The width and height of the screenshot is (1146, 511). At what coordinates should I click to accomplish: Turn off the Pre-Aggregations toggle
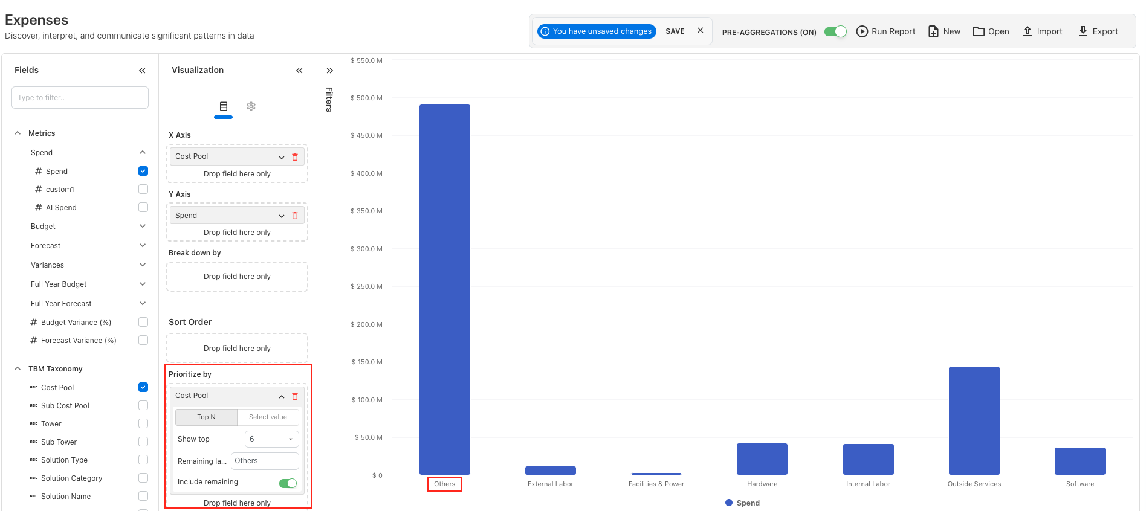[835, 31]
